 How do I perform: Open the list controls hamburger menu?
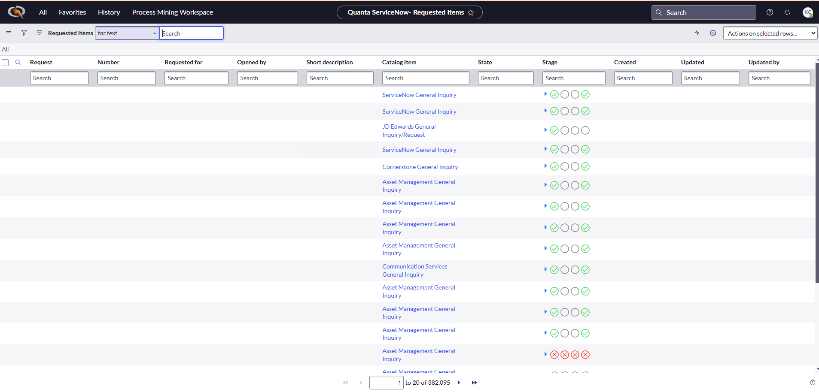tap(9, 33)
